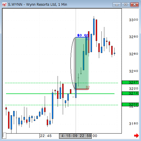Minimize the S.WYNN chart window

(x=117, y=5)
